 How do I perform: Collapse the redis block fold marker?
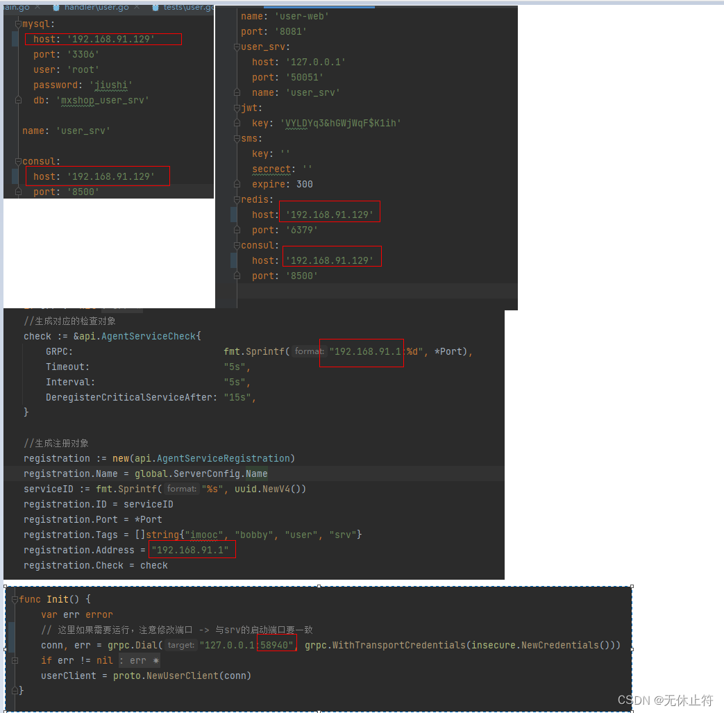point(237,199)
